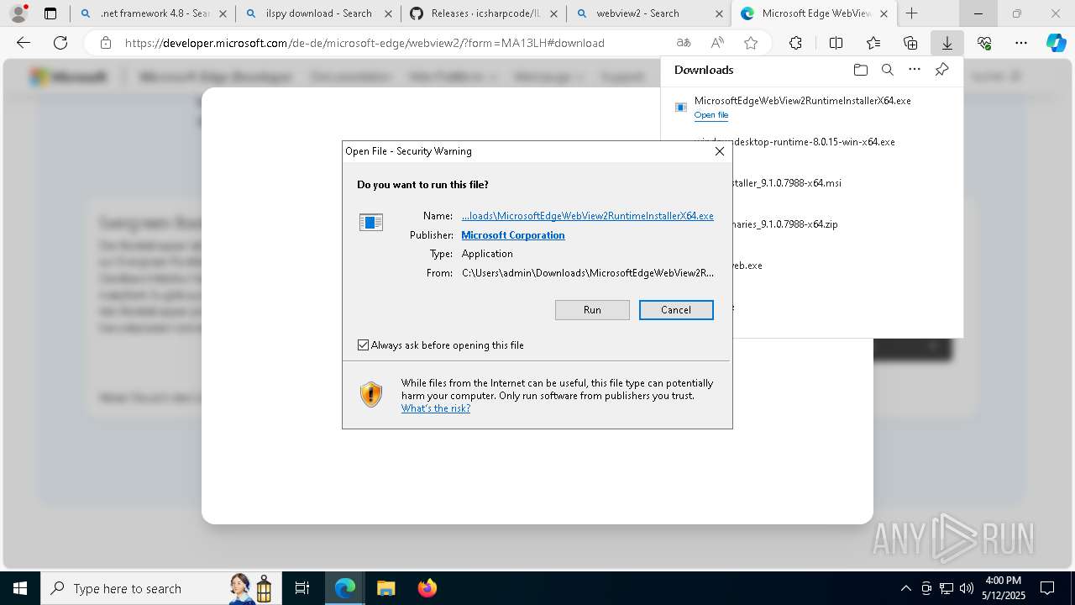Viewport: 1075px width, 605px height.
Task: Open the notification center icon
Action: (1047, 588)
